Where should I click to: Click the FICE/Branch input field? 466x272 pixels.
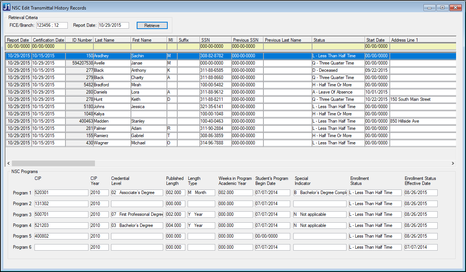(52, 26)
